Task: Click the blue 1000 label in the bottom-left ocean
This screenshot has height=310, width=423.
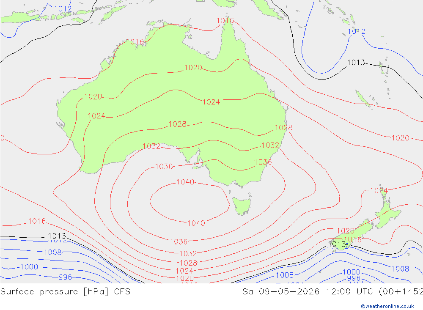Action: (30, 267)
